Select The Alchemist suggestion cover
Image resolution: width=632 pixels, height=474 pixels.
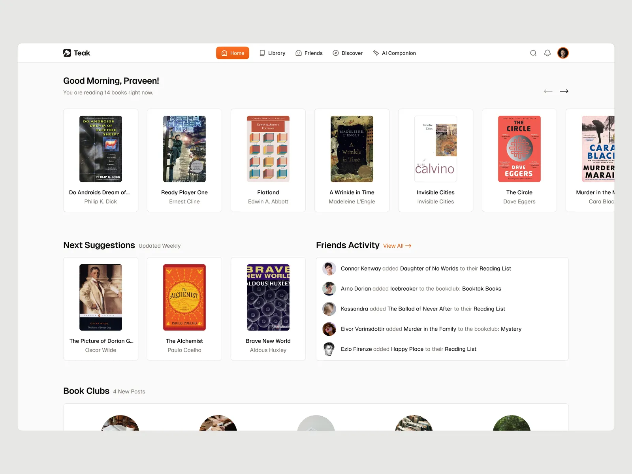click(x=184, y=297)
